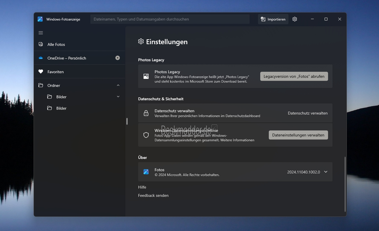Click Legacyversion von „Fotos“ abrufen
Viewport: 379px width, 231px height.
coord(294,76)
